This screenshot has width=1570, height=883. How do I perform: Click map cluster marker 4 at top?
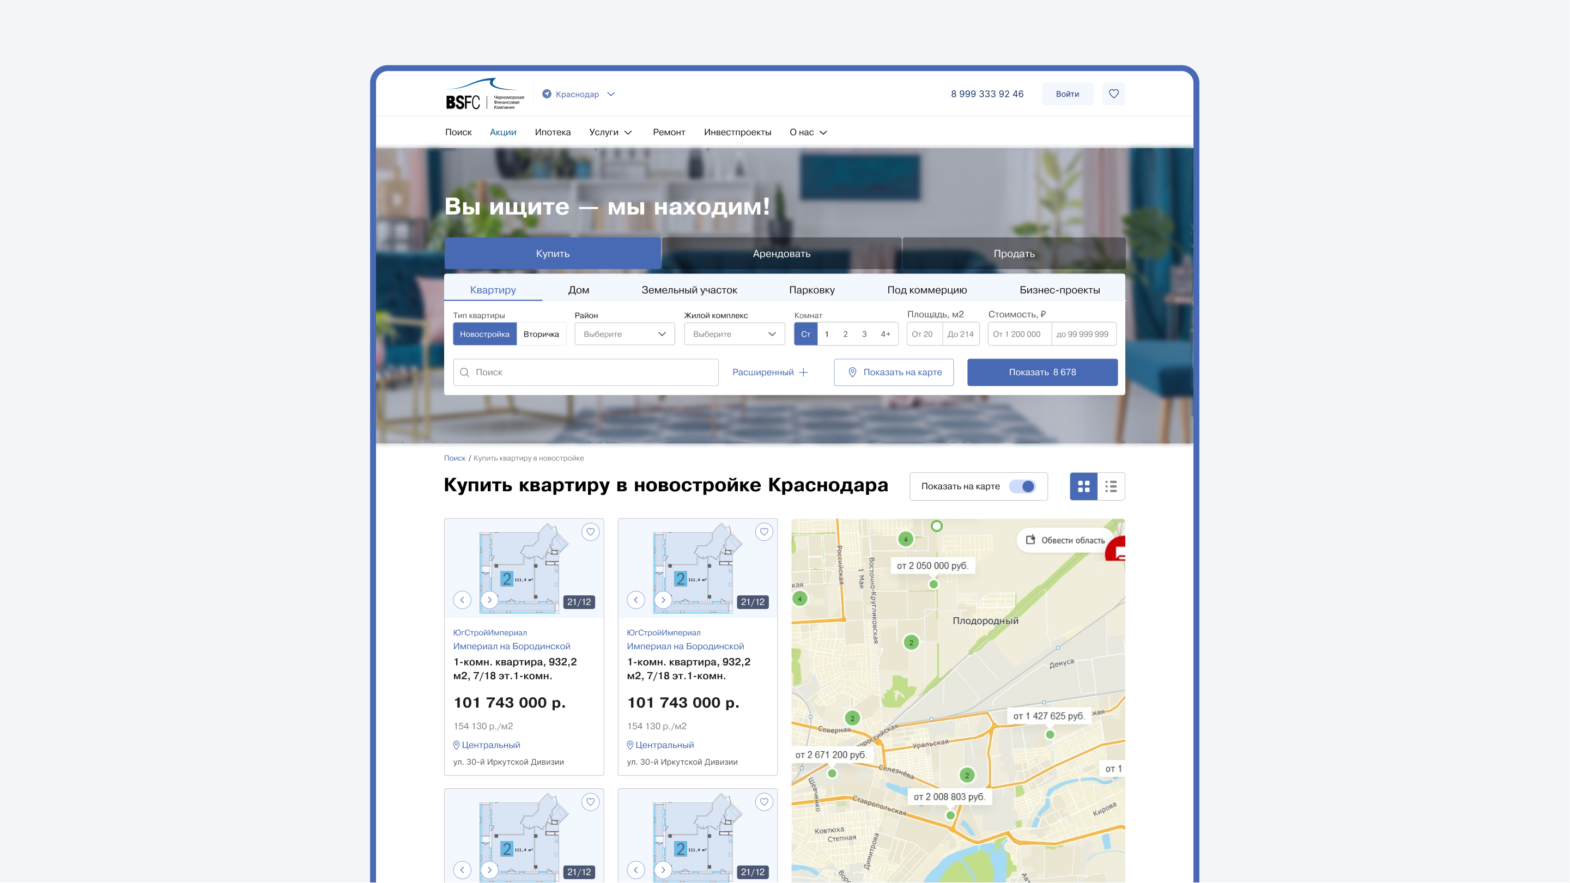(906, 539)
